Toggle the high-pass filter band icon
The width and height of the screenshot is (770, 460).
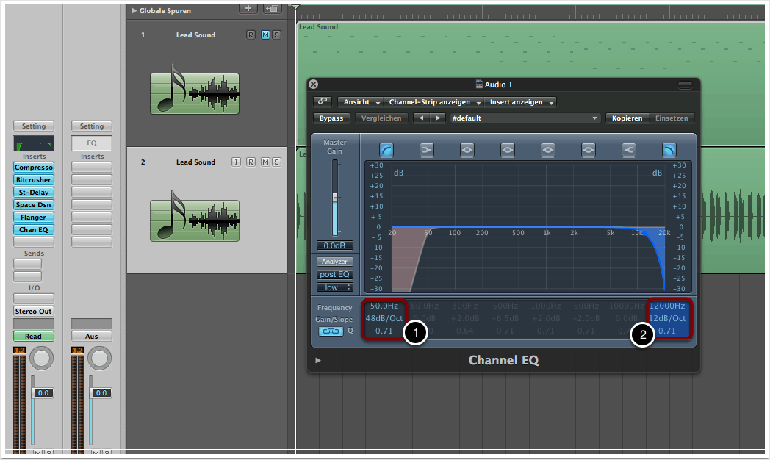coord(386,150)
